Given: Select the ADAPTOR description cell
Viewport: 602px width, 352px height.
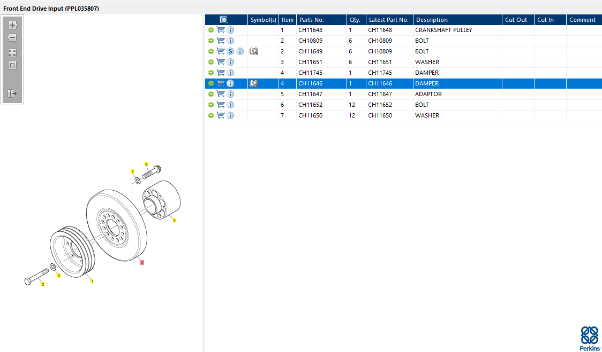Looking at the screenshot, I should [x=457, y=94].
